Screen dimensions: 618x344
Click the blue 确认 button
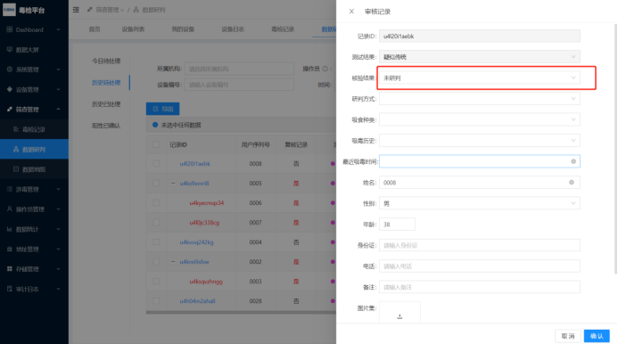(597, 336)
